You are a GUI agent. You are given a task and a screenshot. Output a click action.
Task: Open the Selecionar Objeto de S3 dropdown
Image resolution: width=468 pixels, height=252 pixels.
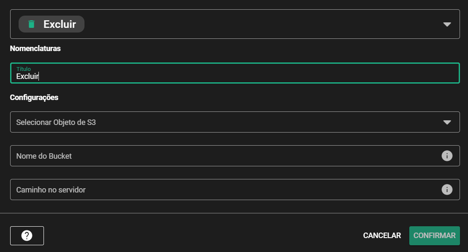tap(228, 122)
